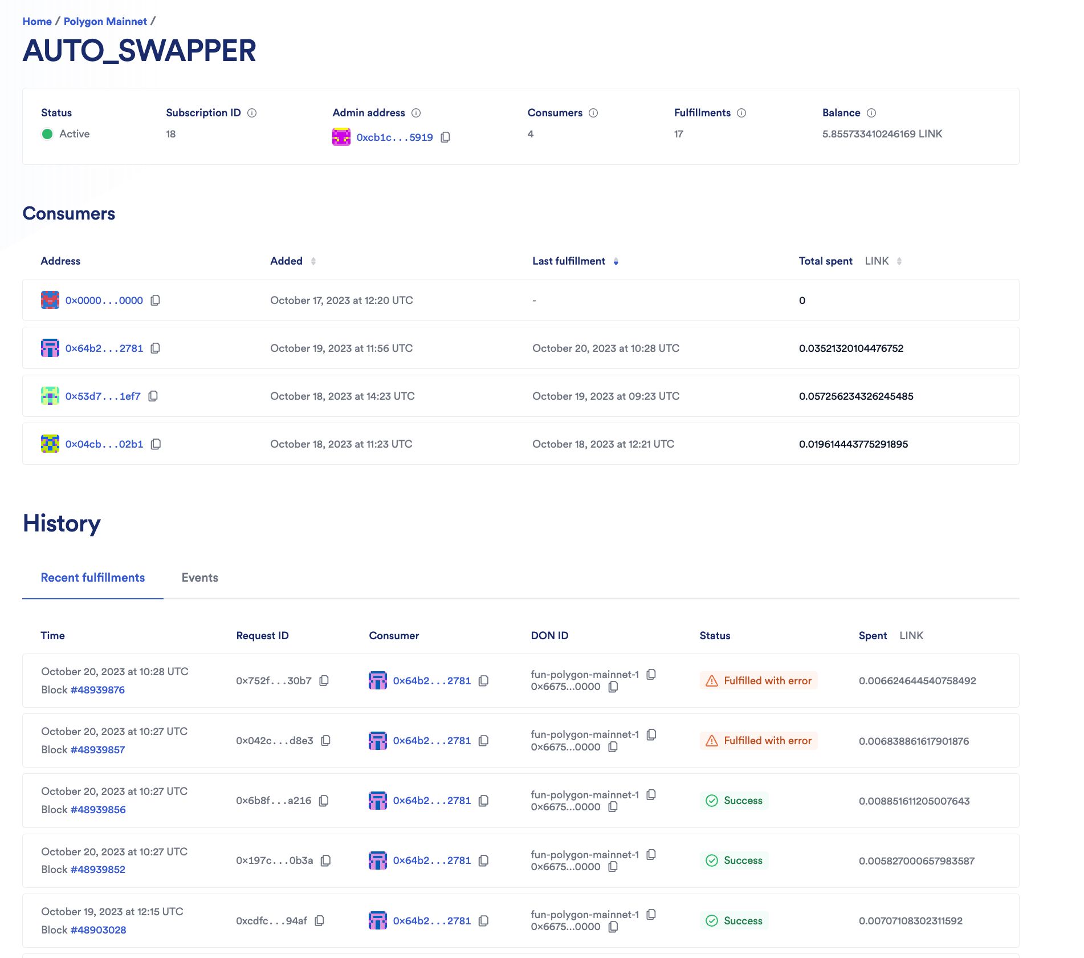Select the Active status text

(75, 134)
